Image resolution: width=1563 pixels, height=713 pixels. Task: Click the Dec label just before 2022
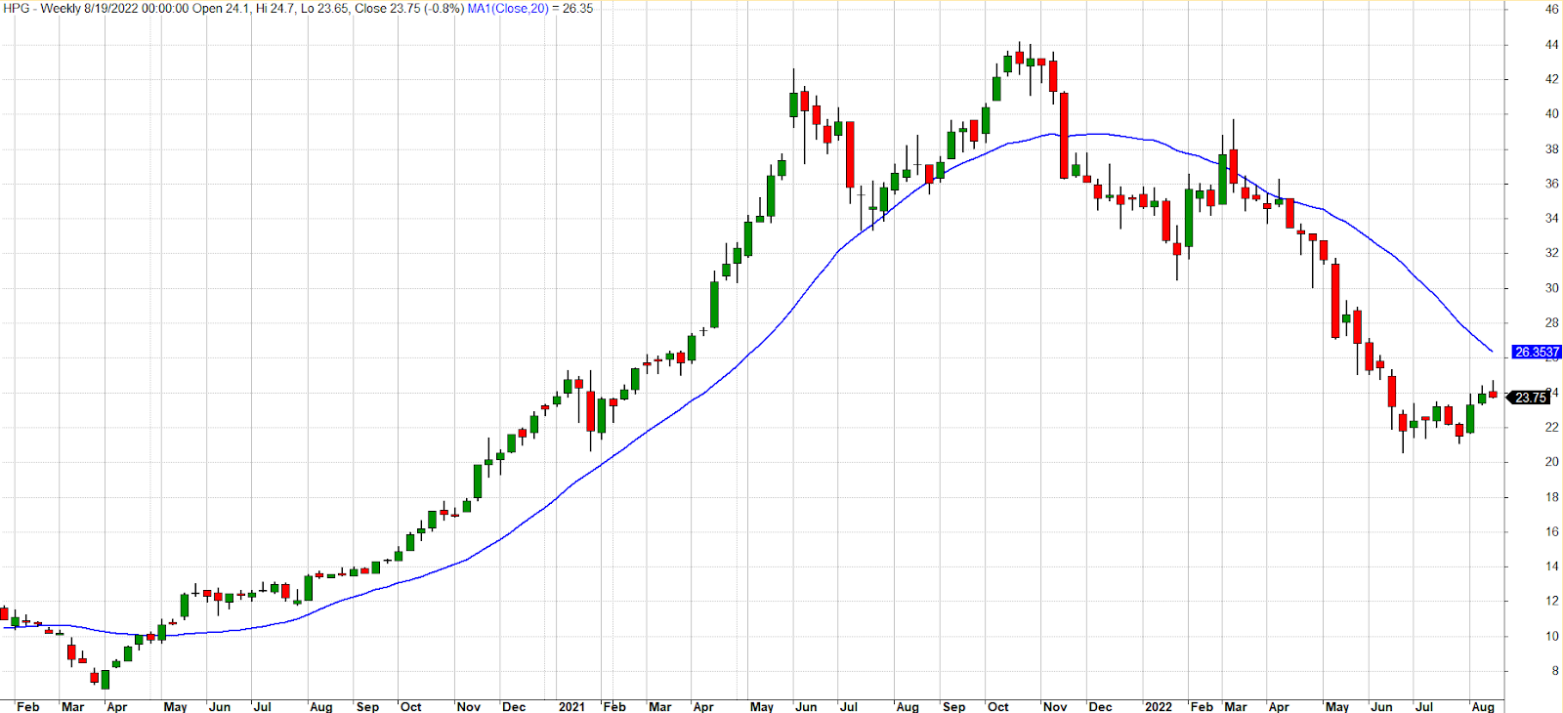[1100, 706]
